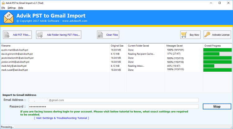Screen dimensions: 233x129
Task: Click 16.04 MB size for mark.russel
Action: point(116,70)
